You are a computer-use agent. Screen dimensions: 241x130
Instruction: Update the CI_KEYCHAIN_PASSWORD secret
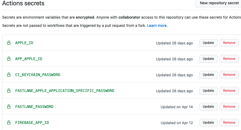pyautogui.click(x=208, y=74)
